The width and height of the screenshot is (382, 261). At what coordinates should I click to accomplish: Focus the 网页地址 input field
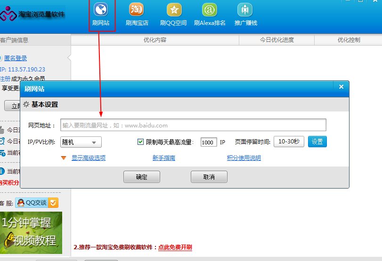click(x=193, y=125)
